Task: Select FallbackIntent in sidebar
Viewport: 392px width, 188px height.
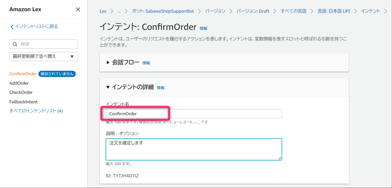Action: 23,102
